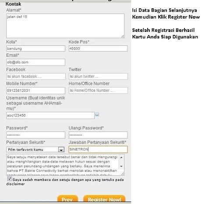Select the Film terfavorit kamu combo box
This screenshot has width=209, height=204.
click(x=35, y=149)
